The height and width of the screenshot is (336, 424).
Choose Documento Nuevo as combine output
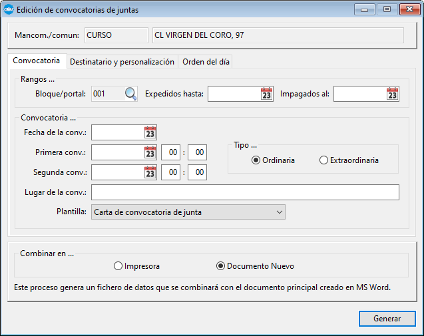point(221,266)
